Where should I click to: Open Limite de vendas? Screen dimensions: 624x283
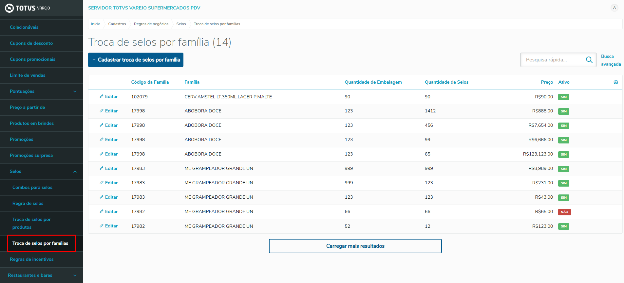pyautogui.click(x=28, y=75)
